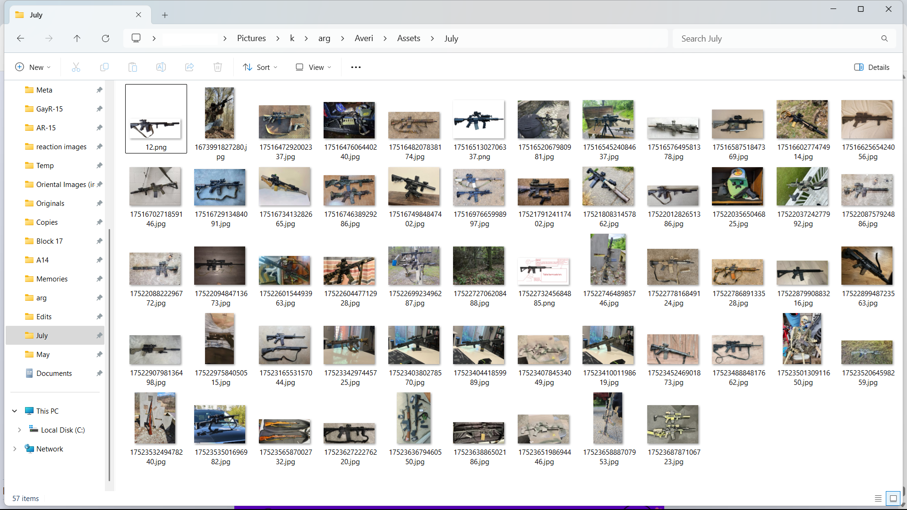Go back with the Back arrow
This screenshot has height=510, width=907.
(20, 38)
